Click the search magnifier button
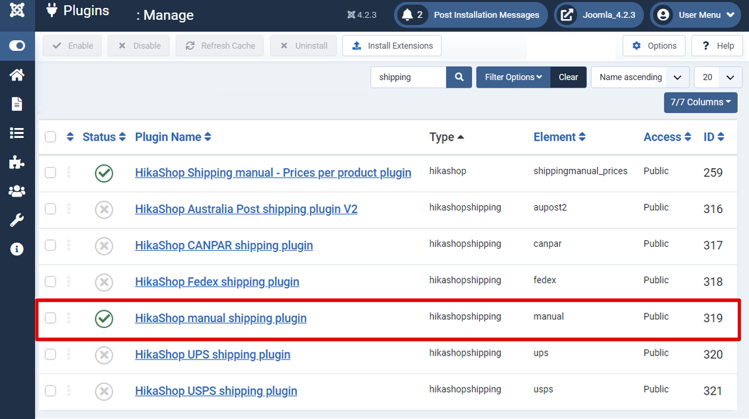The height and width of the screenshot is (419, 749). [x=459, y=77]
